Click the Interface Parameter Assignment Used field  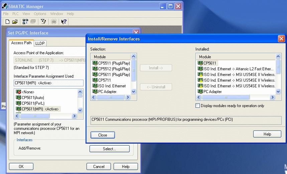click(48, 83)
